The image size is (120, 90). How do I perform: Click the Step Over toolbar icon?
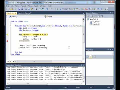click(66, 9)
